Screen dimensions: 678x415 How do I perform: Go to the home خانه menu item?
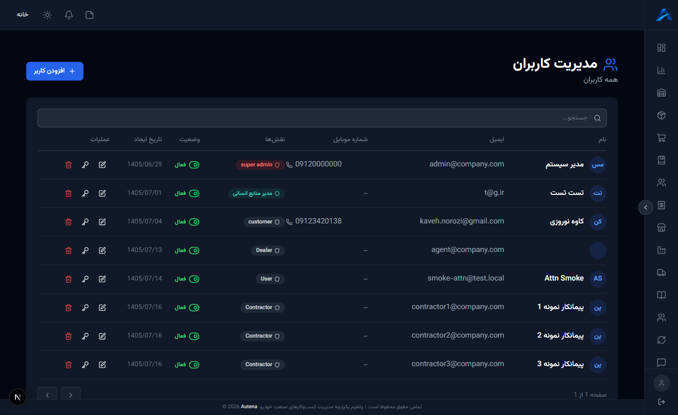click(22, 15)
